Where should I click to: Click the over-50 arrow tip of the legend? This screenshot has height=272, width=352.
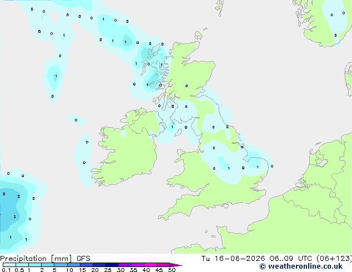click(x=176, y=265)
